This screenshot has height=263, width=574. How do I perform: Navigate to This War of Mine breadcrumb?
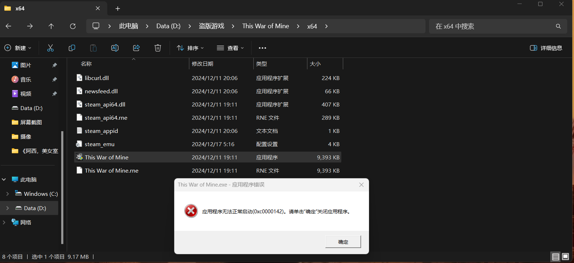point(266,26)
